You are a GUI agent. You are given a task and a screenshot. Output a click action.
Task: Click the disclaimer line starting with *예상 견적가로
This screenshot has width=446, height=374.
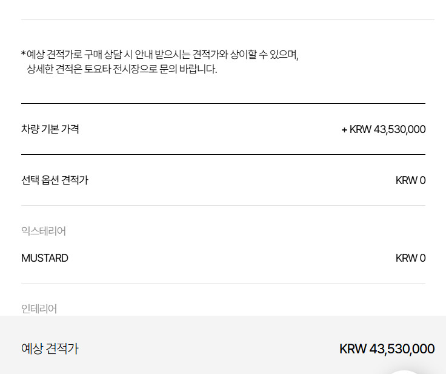point(160,55)
